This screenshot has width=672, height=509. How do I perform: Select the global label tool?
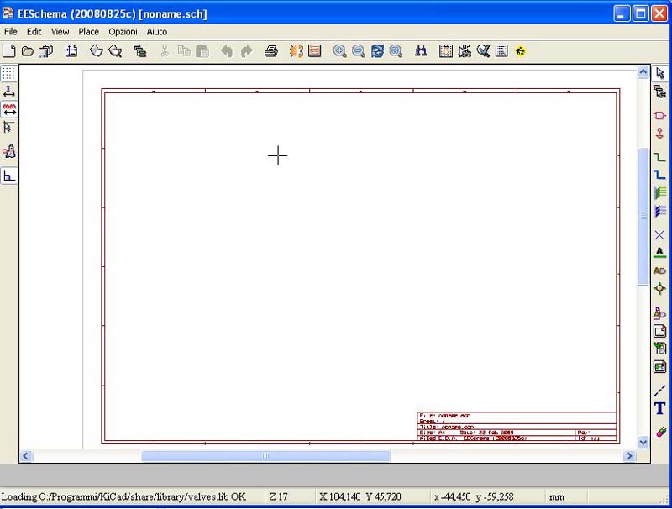click(660, 270)
